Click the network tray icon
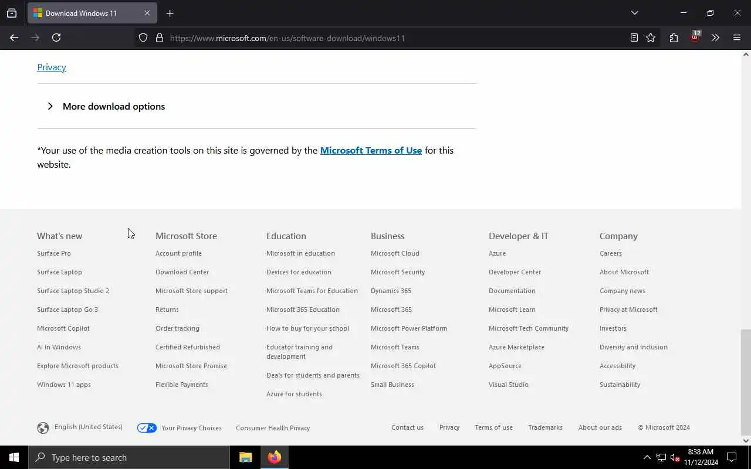Screen dimensions: 751x469 661,457
